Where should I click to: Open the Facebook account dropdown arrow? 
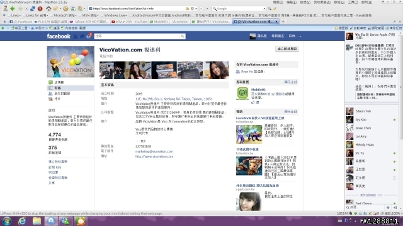[300, 36]
